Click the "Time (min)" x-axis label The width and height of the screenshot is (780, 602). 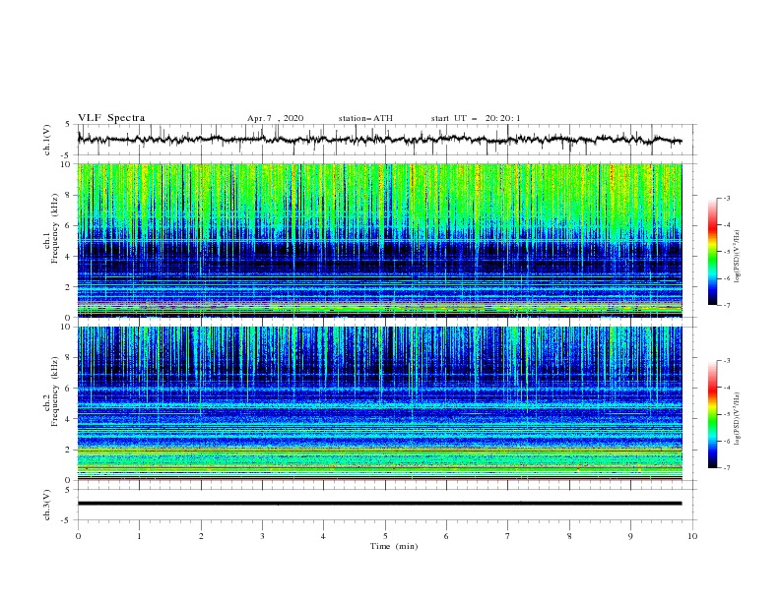[394, 546]
